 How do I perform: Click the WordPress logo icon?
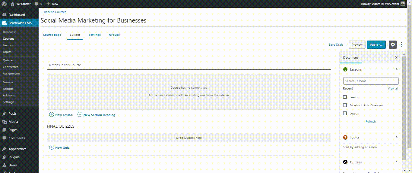tap(4, 4)
